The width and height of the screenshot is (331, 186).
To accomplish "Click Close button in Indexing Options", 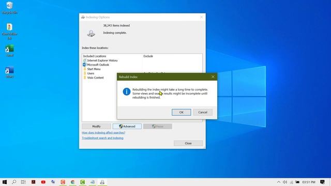I will pyautogui.click(x=188, y=143).
